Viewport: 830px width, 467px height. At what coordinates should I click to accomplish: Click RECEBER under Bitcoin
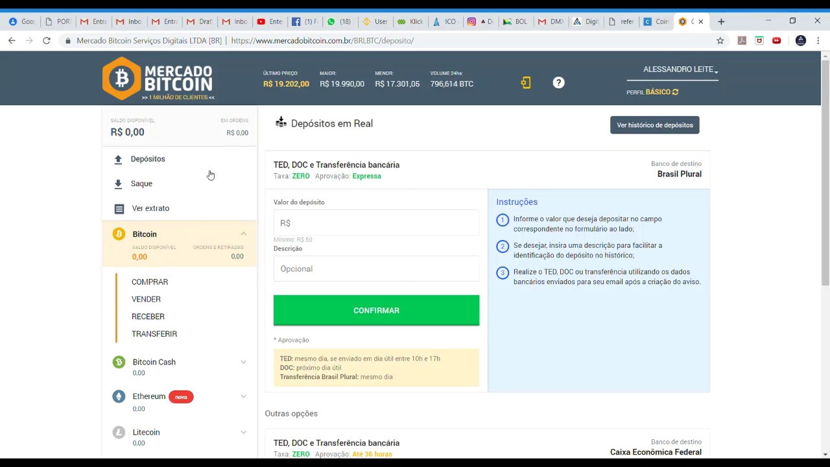click(x=148, y=317)
